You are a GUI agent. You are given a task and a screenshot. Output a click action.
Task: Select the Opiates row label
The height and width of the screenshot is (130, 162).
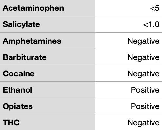coord(18,106)
